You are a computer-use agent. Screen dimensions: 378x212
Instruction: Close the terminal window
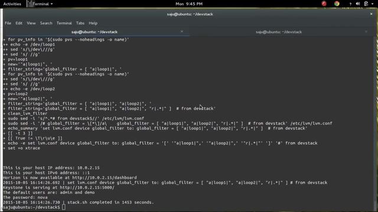coord(372,14)
